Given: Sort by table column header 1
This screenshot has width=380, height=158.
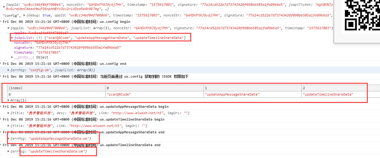Looking at the screenshot, I should (252, 88).
